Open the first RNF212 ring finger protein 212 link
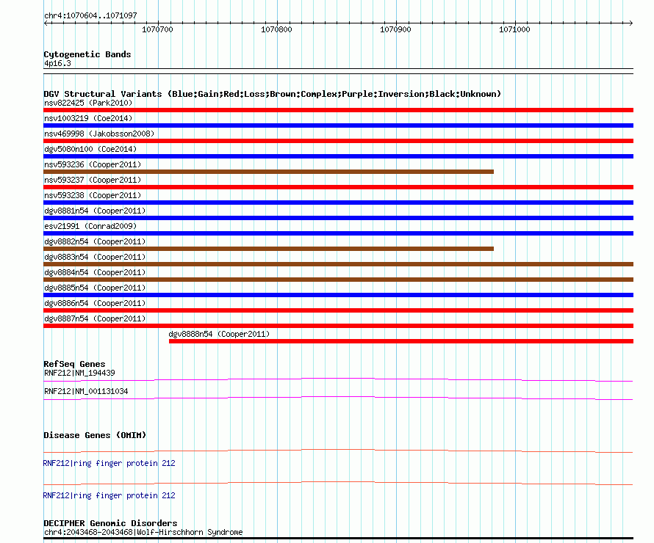The height and width of the screenshot is (543, 654). pyautogui.click(x=109, y=463)
